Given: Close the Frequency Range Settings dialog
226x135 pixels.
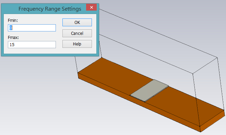Looking at the screenshot, I should (x=91, y=7).
